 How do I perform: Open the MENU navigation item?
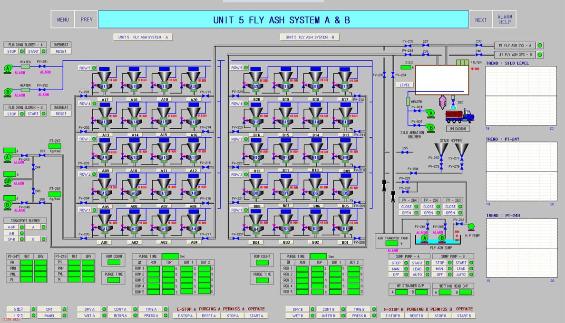pos(63,20)
